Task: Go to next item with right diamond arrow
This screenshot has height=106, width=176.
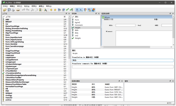Action: pos(55,10)
